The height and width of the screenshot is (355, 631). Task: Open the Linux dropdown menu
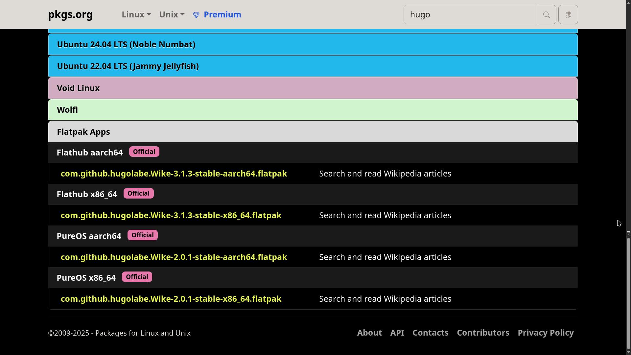coord(136,14)
